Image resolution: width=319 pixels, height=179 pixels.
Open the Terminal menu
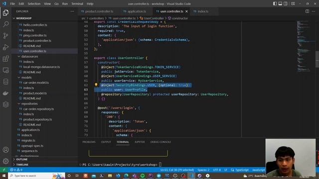point(77,3)
